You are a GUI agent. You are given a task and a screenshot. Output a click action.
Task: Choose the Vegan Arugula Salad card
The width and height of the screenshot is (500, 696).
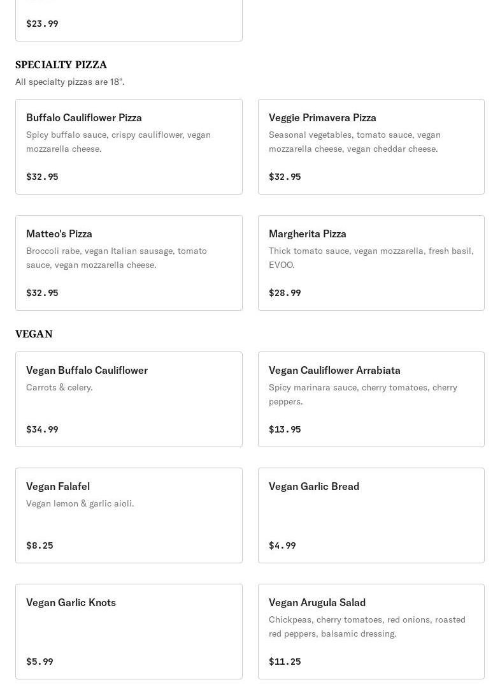[371, 631]
